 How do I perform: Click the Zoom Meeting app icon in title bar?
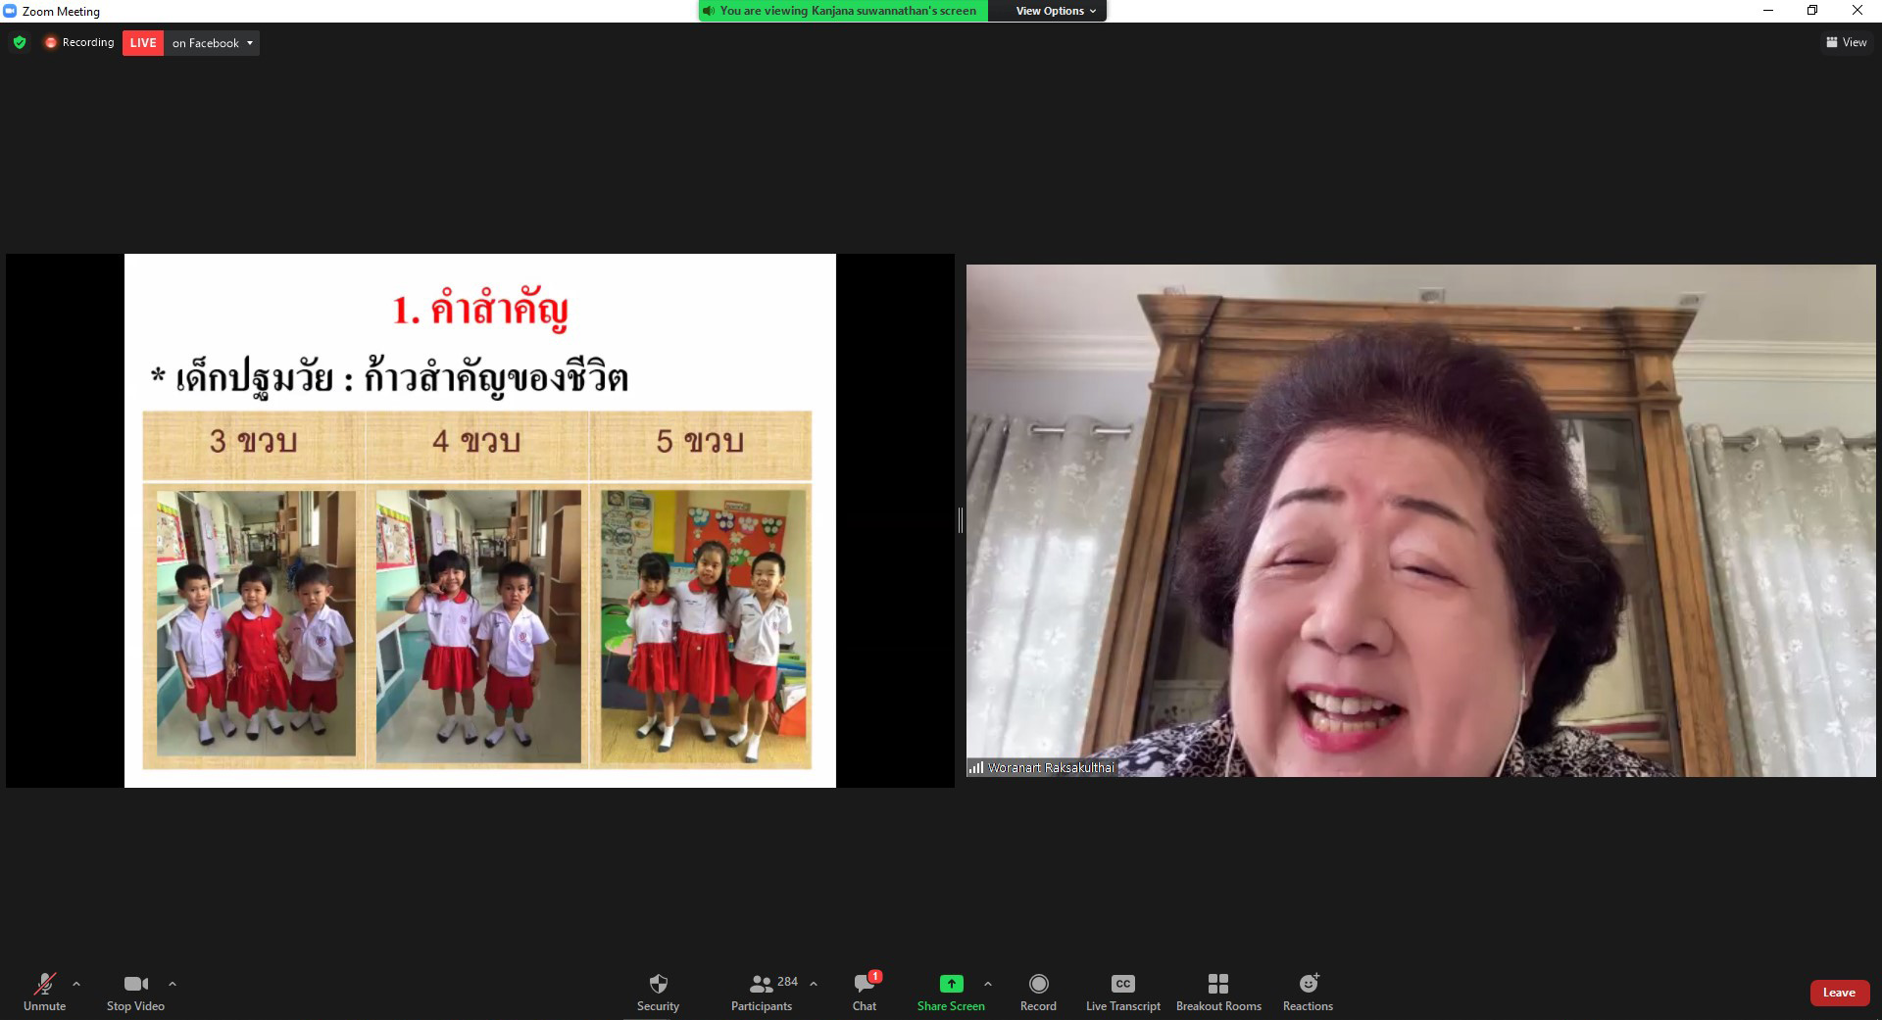pos(11,11)
